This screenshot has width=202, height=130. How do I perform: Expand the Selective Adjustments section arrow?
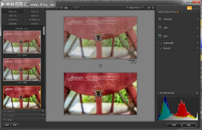158,43
